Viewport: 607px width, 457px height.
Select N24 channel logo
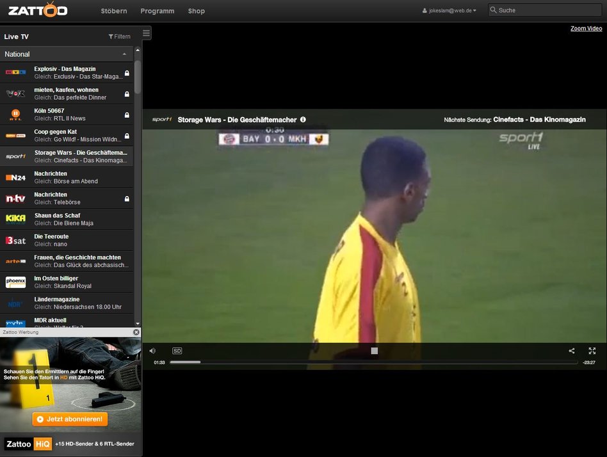pos(15,177)
